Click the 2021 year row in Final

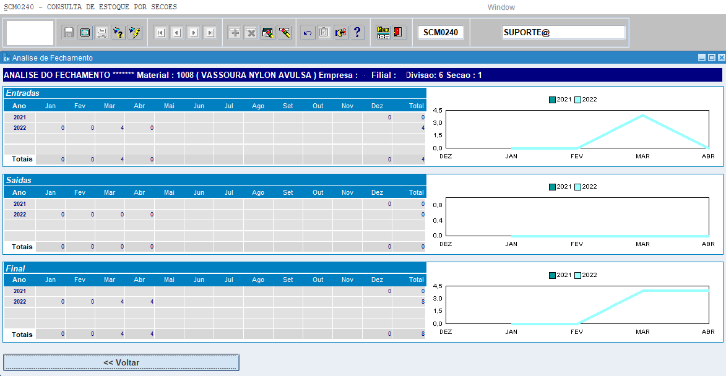(214, 291)
